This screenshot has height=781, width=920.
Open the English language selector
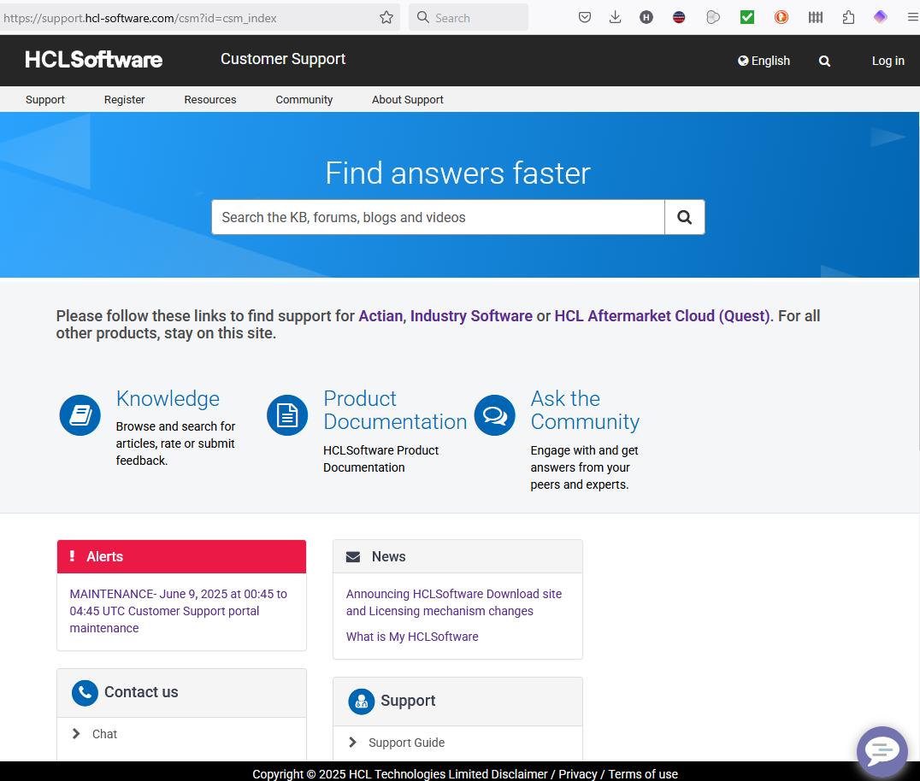click(x=764, y=61)
